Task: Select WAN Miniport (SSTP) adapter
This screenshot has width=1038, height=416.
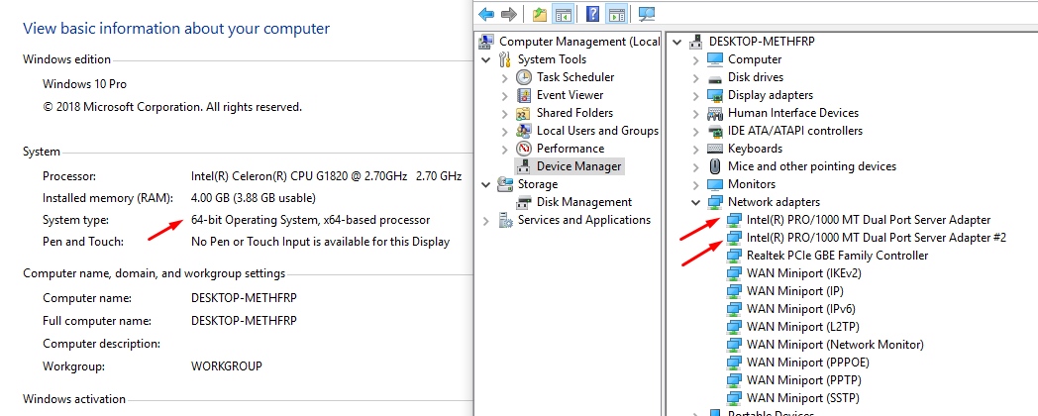Action: tap(803, 398)
